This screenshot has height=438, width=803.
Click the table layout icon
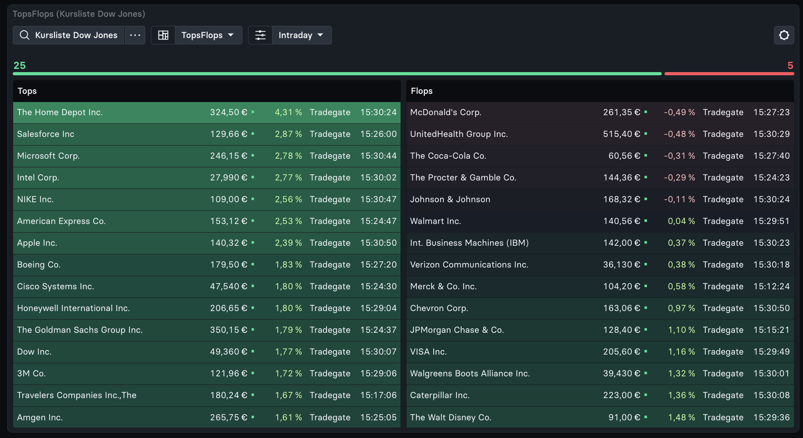pos(163,35)
